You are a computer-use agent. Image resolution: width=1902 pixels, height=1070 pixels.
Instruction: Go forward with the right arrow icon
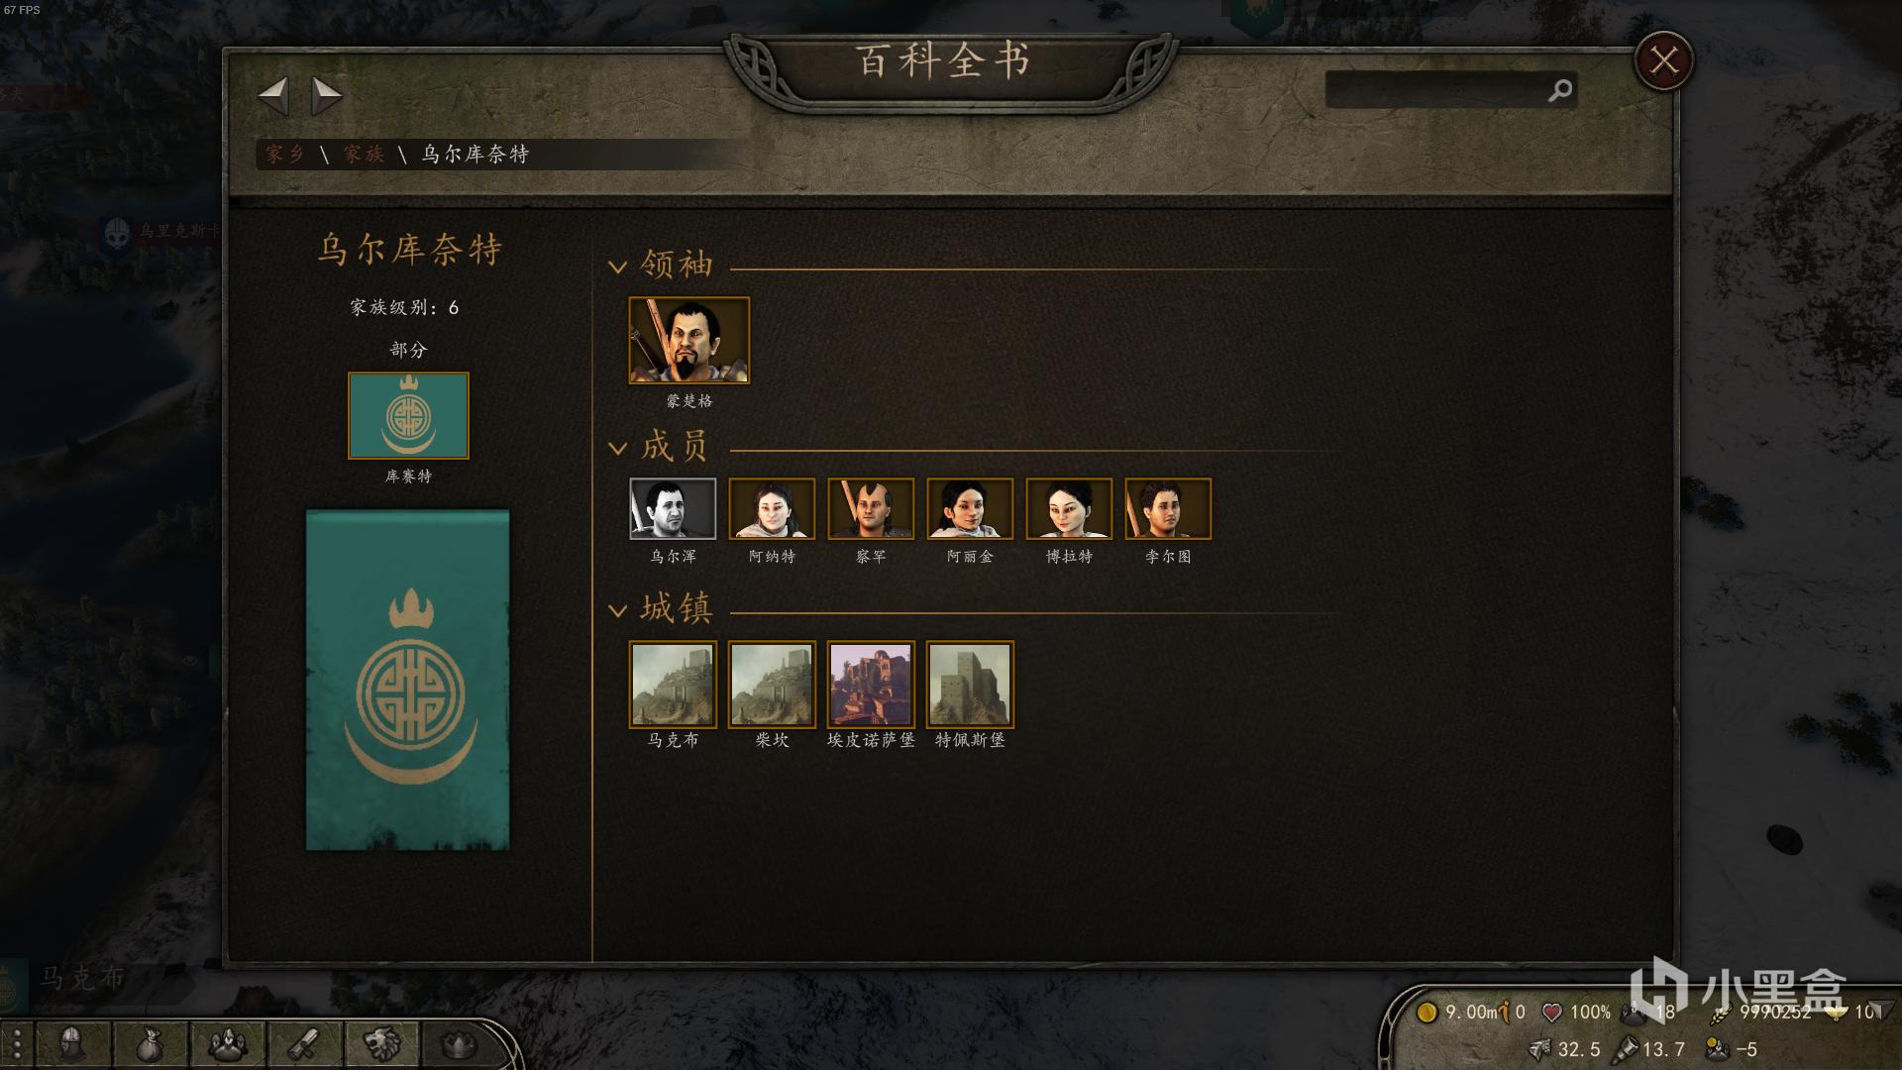click(x=327, y=96)
